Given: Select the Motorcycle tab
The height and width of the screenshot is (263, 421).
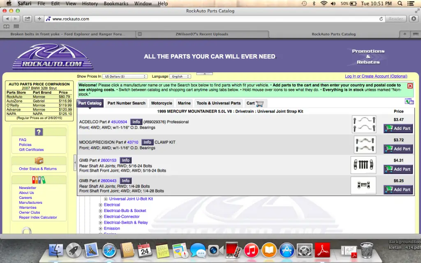Looking at the screenshot, I should tap(162, 103).
